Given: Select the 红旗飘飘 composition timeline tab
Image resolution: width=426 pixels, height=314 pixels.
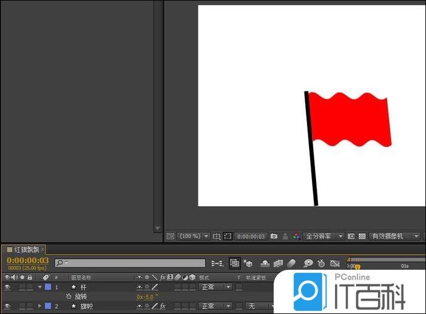Looking at the screenshot, I should 26,249.
